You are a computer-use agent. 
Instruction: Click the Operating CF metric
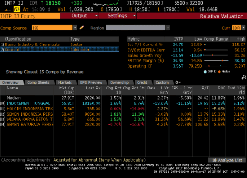point(140,66)
